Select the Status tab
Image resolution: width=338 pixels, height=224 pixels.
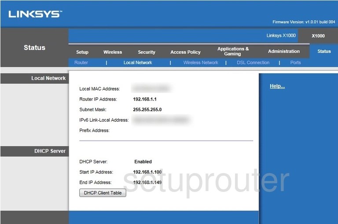[324, 51]
